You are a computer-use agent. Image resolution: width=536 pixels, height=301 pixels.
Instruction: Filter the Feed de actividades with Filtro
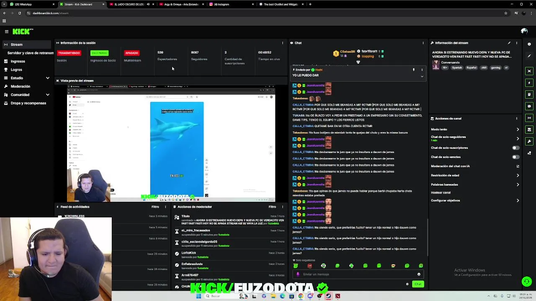155,207
